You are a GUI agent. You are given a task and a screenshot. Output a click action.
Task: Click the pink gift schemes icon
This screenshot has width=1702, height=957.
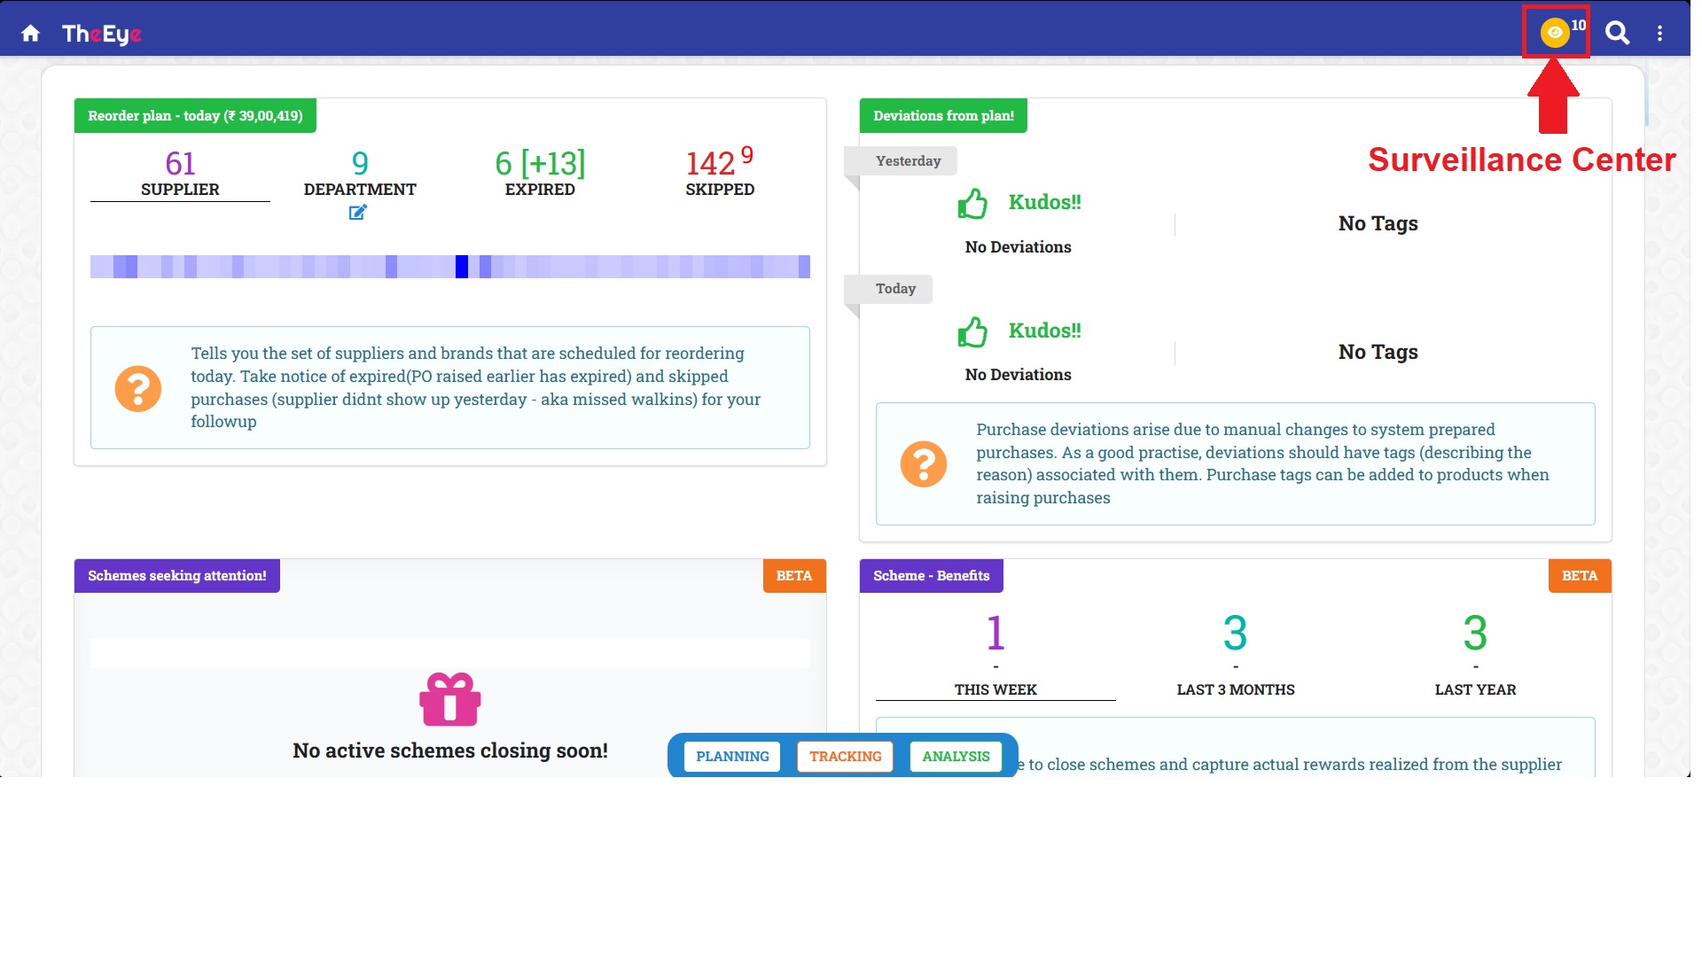point(449,699)
